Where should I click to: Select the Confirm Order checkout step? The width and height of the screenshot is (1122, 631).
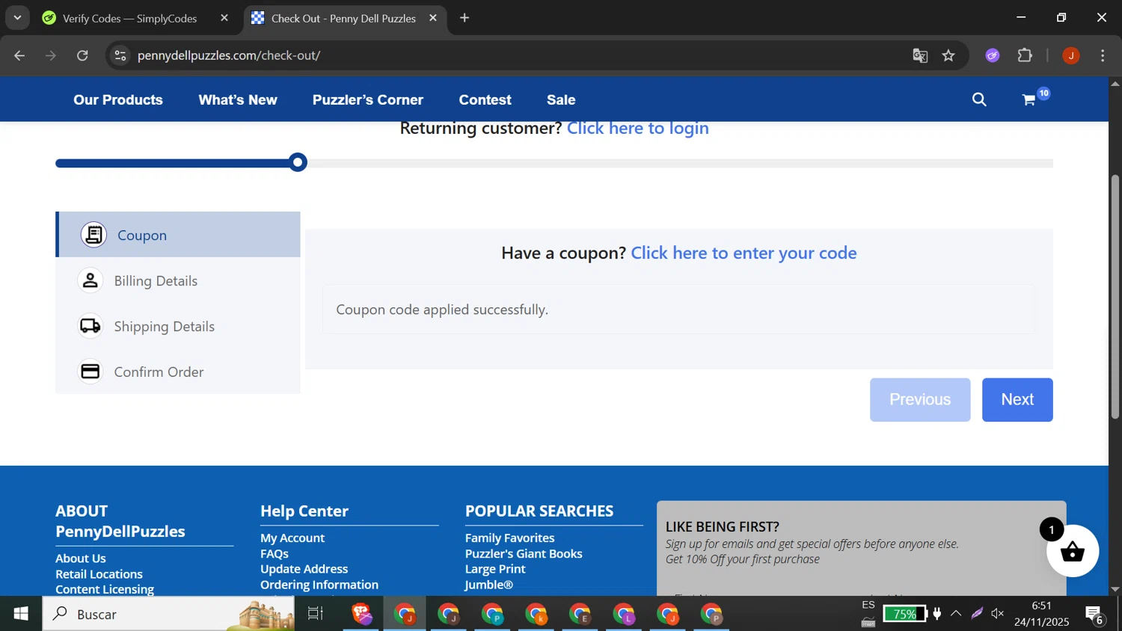(178, 372)
